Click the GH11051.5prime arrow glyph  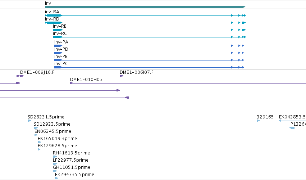[x=55, y=171]
